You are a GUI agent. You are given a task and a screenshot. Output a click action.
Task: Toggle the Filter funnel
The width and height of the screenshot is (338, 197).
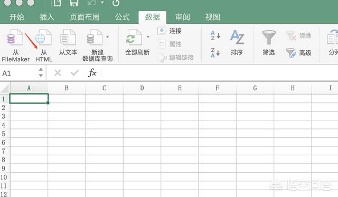[269, 43]
